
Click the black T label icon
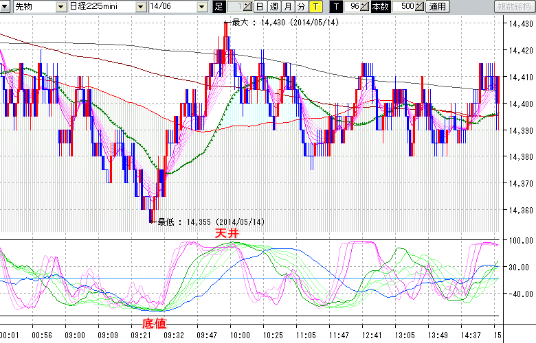coord(335,7)
